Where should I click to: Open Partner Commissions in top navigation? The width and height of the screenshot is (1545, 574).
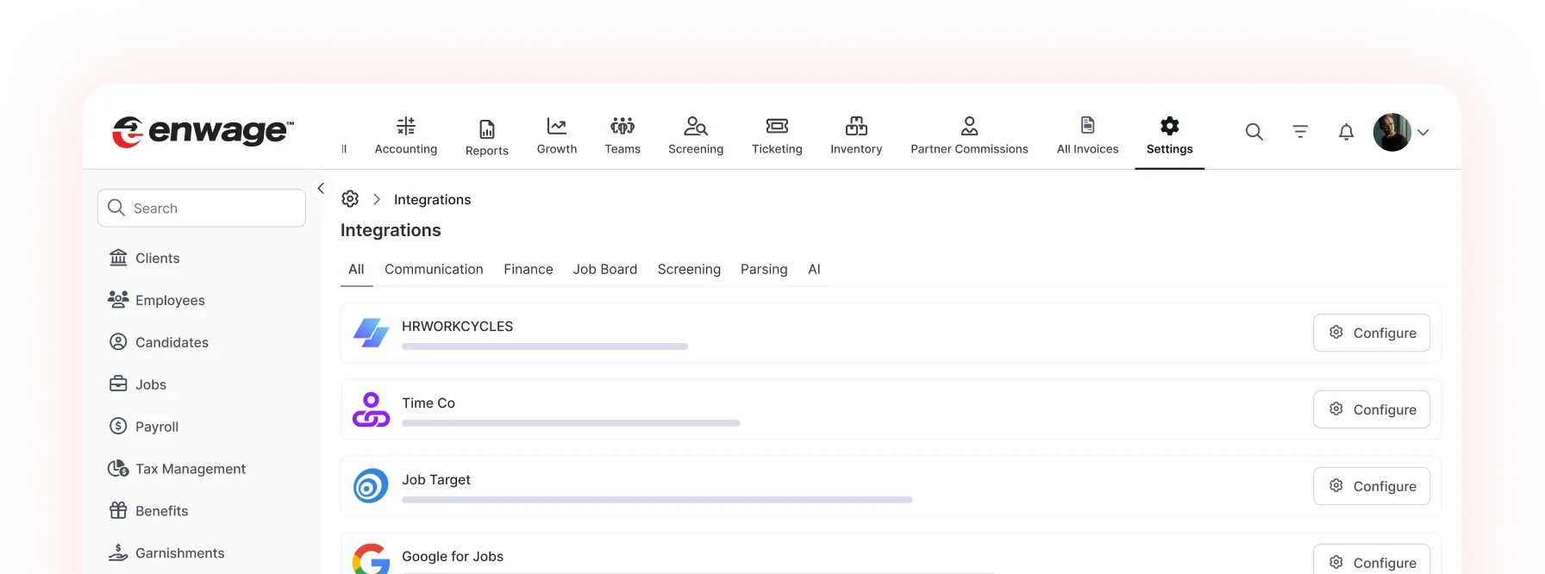[x=969, y=136]
